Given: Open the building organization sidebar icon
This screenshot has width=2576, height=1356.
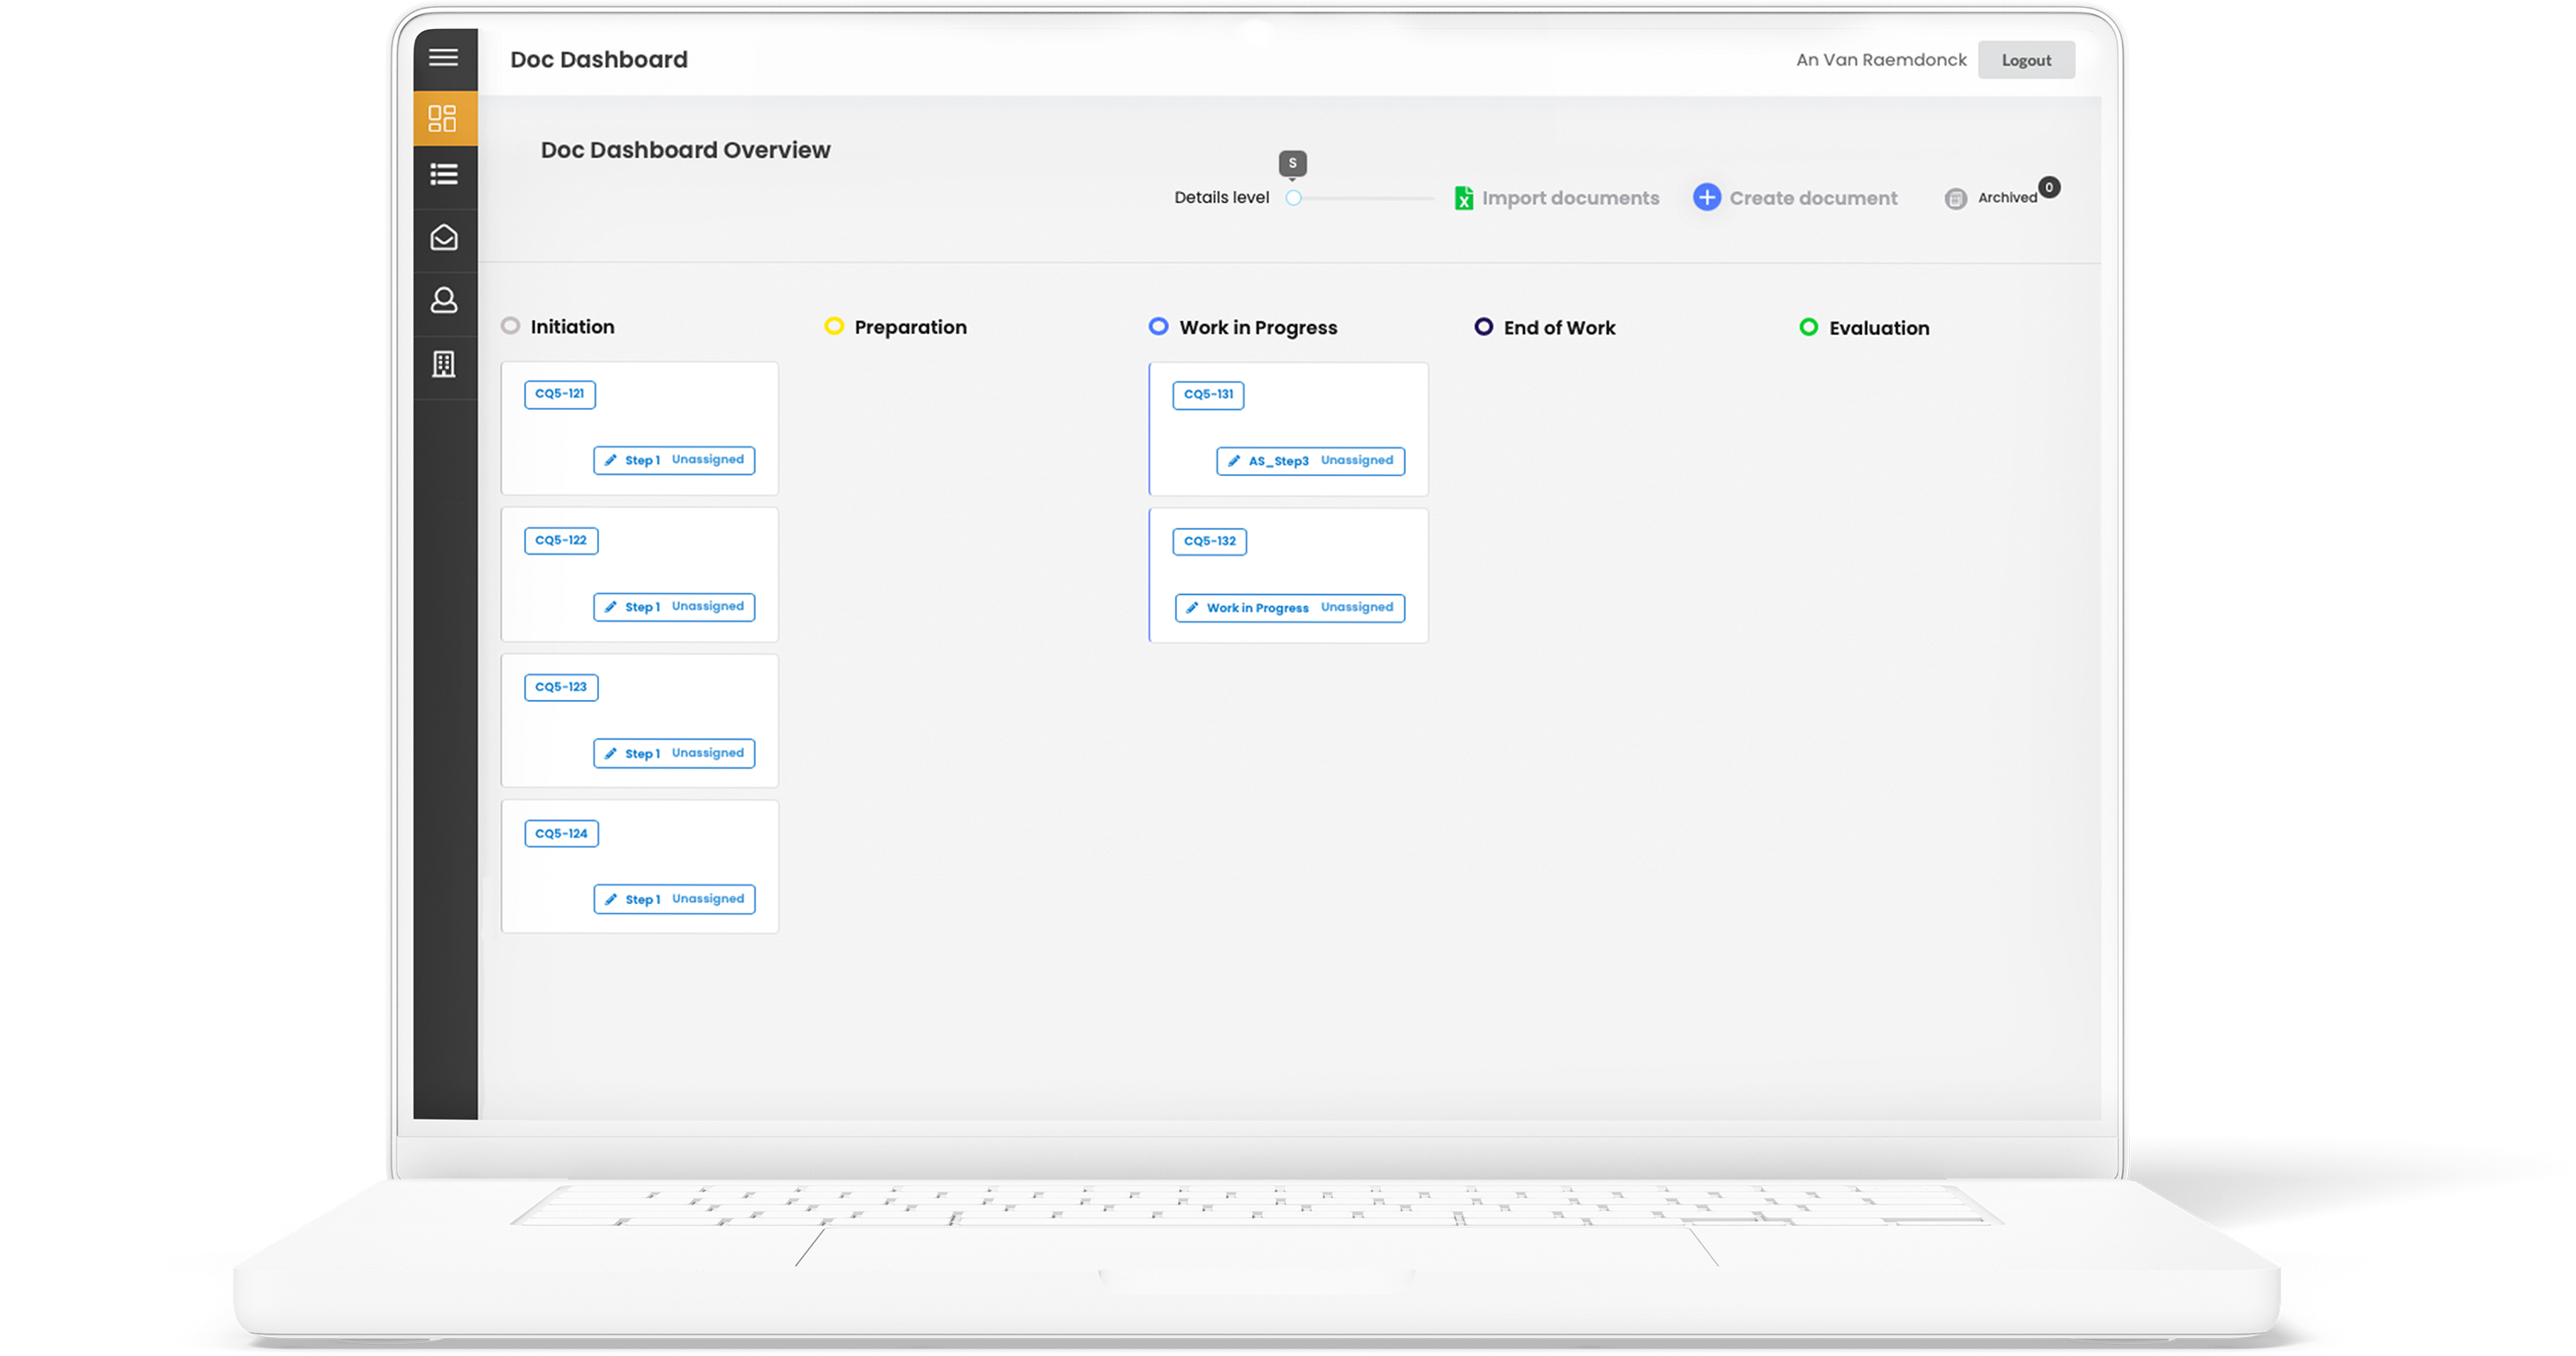Looking at the screenshot, I should tap(443, 364).
